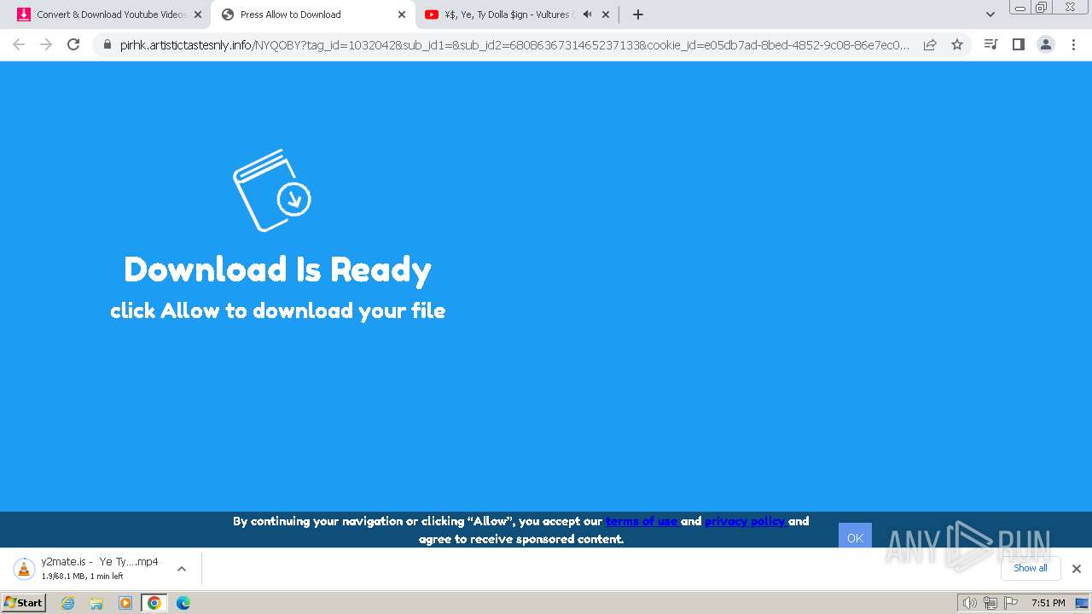Mute audio on the YouTube Vultures tab
The image size is (1092, 614).
click(587, 14)
